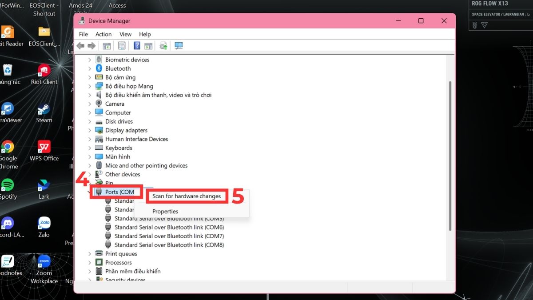Image resolution: width=533 pixels, height=300 pixels.
Task: Expand the Bộ điều hợp Mạng node
Action: tap(90, 86)
